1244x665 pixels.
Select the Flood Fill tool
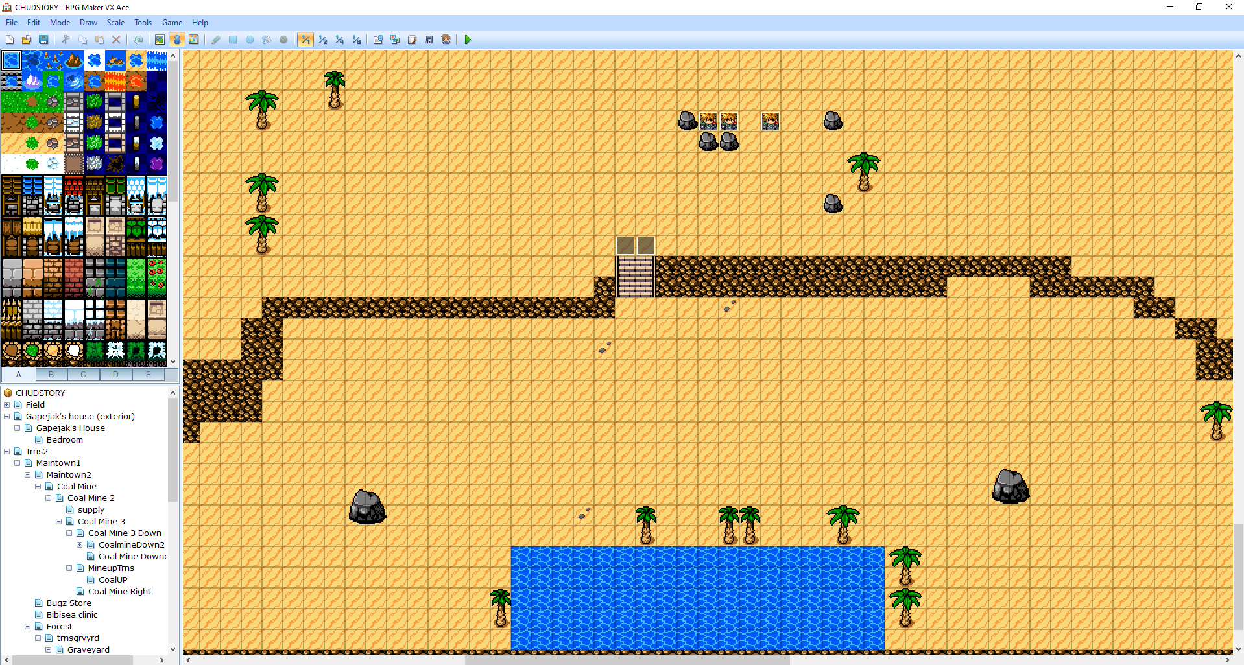pyautogui.click(x=267, y=40)
